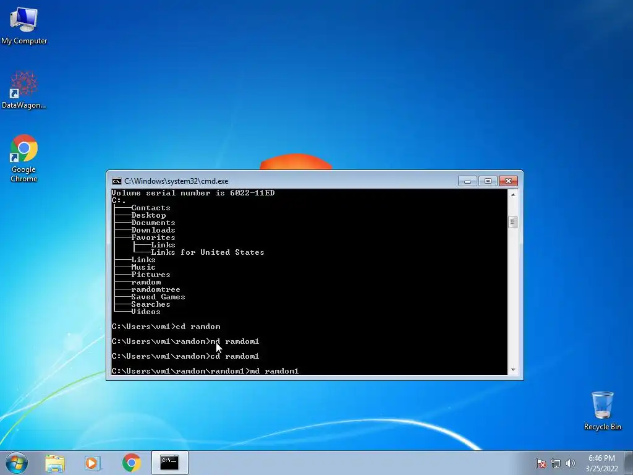Screen dimensions: 633x475
Task: Open the volume speaker tray icon
Action: coord(570,463)
